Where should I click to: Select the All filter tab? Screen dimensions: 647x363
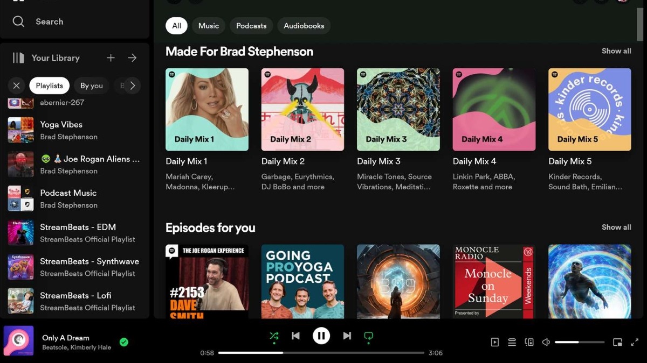click(176, 26)
